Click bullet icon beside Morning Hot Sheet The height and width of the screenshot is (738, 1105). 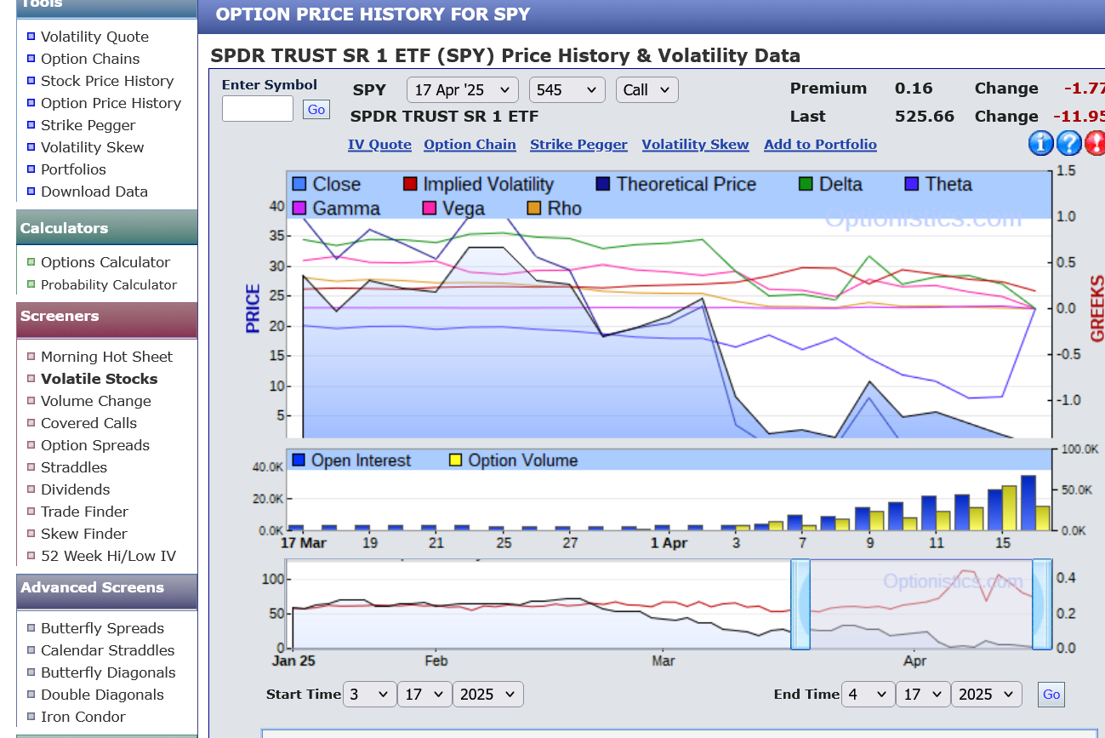pyautogui.click(x=31, y=357)
